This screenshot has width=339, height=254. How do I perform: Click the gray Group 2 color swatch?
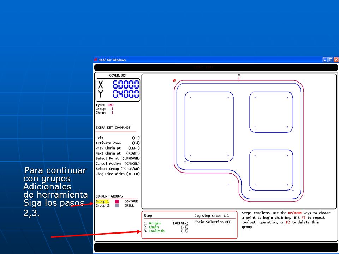117,206
